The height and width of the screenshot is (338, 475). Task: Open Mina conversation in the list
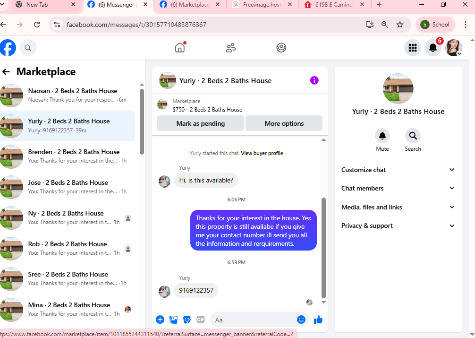[67, 310]
